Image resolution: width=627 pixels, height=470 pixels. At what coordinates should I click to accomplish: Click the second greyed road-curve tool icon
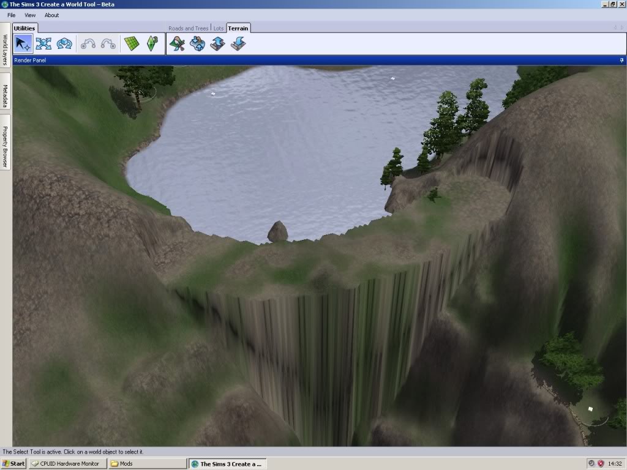coord(108,43)
